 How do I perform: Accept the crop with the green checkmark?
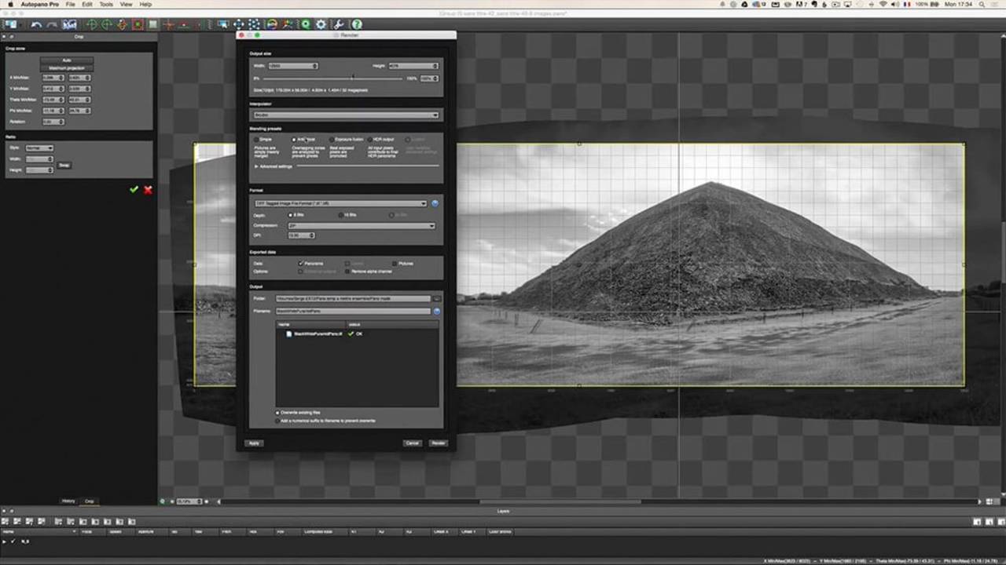134,189
